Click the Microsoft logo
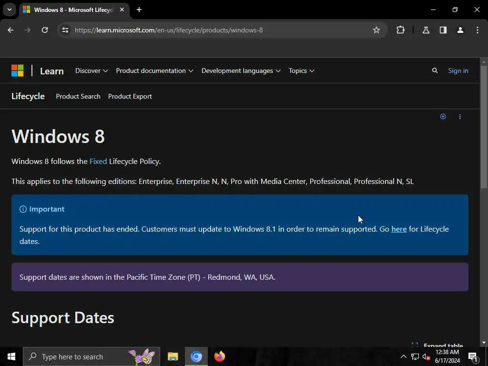Image resolution: width=488 pixels, height=366 pixels. [x=18, y=71]
